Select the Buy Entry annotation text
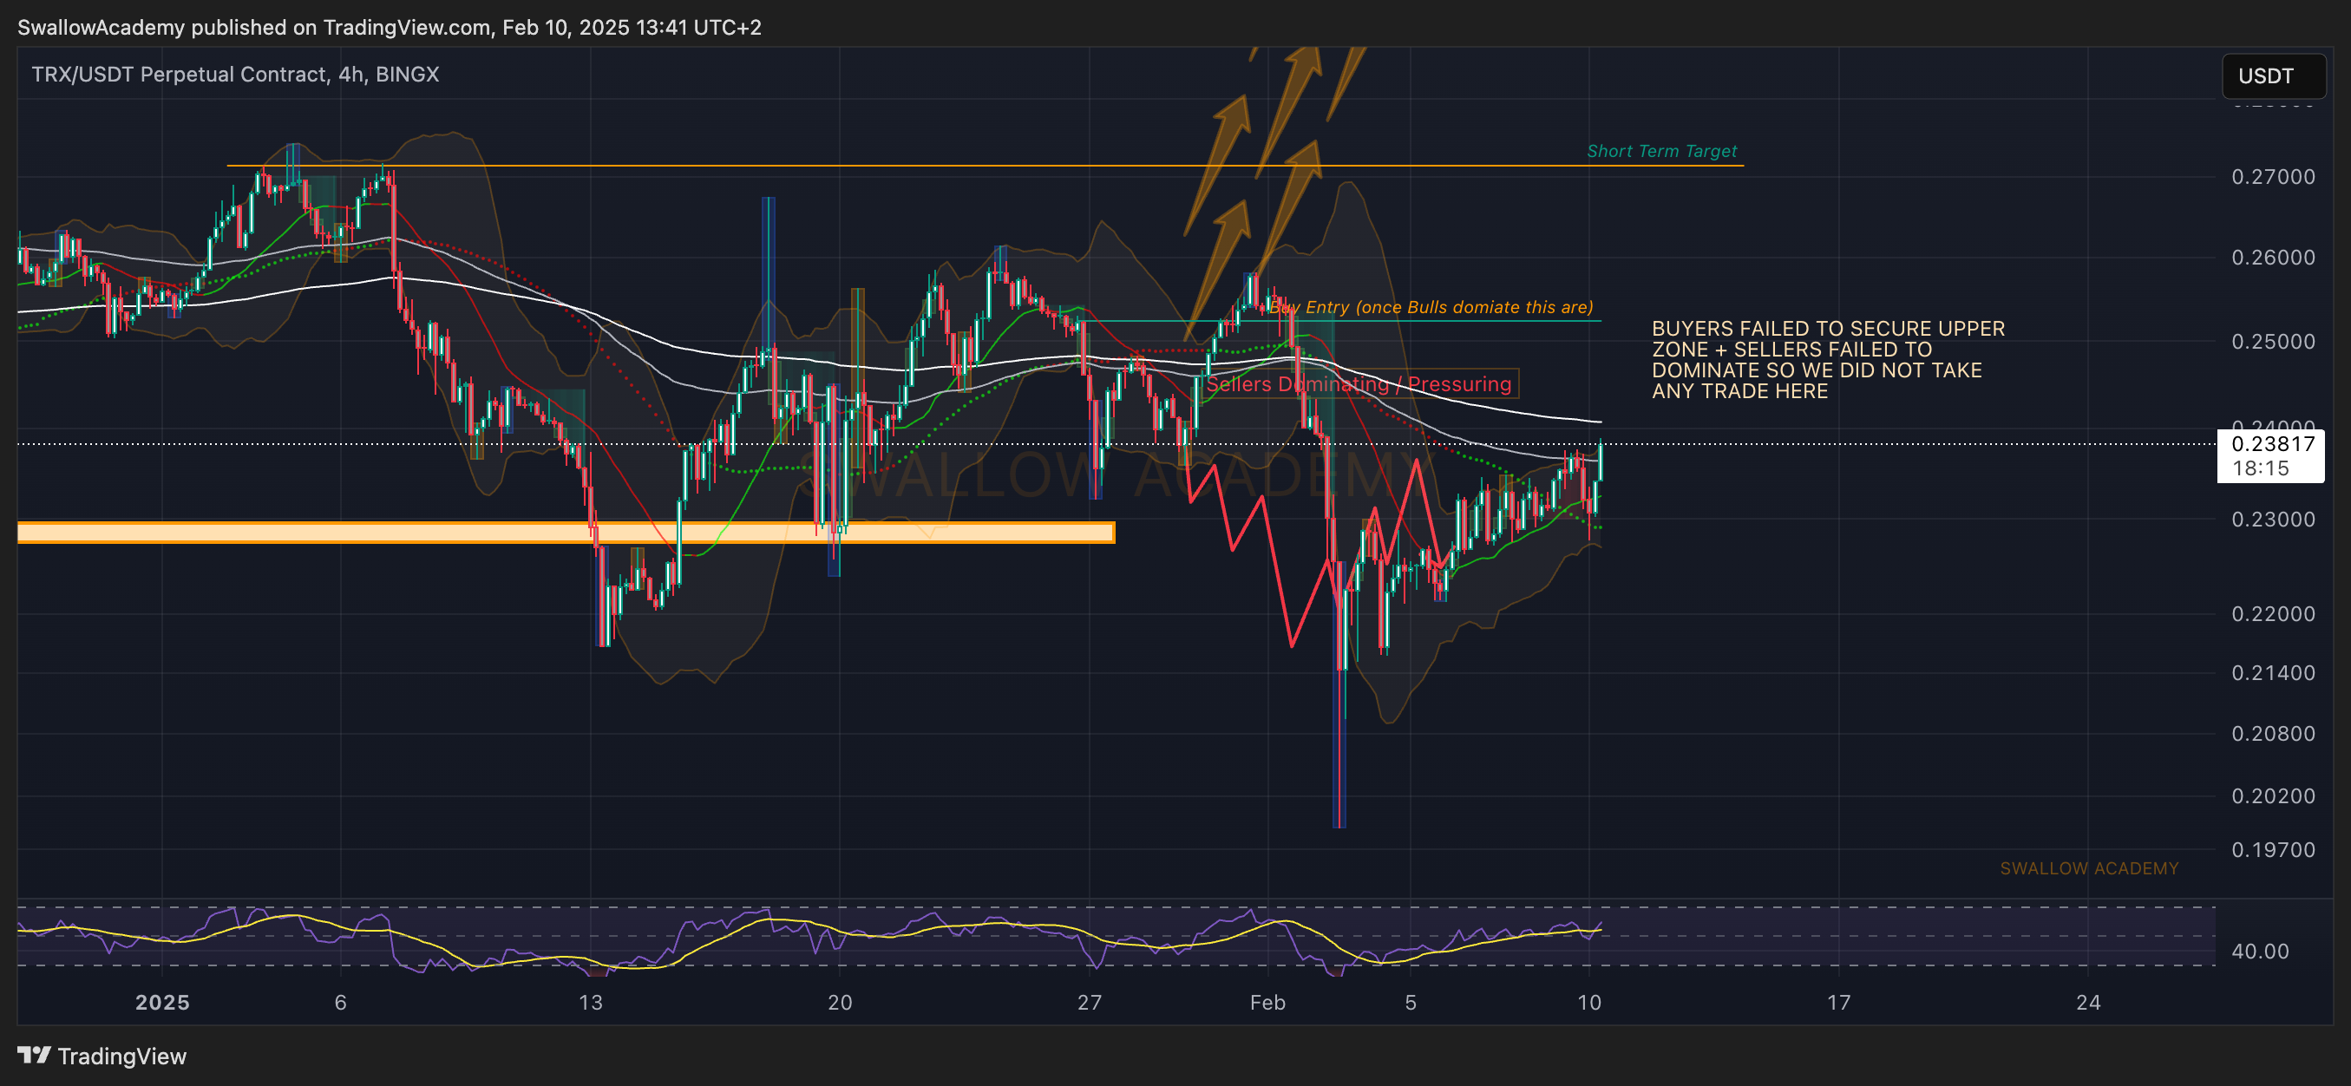This screenshot has width=2351, height=1086. (1431, 308)
